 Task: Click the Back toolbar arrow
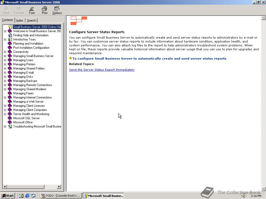tap(6, 10)
